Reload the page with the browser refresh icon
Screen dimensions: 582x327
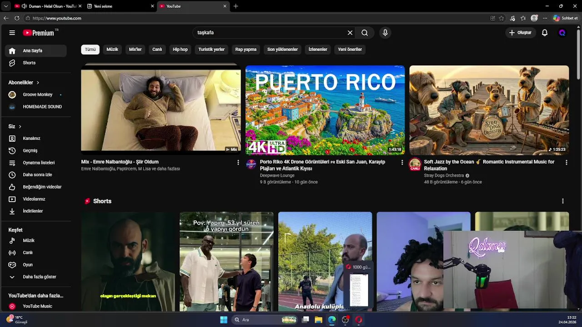pos(17,18)
